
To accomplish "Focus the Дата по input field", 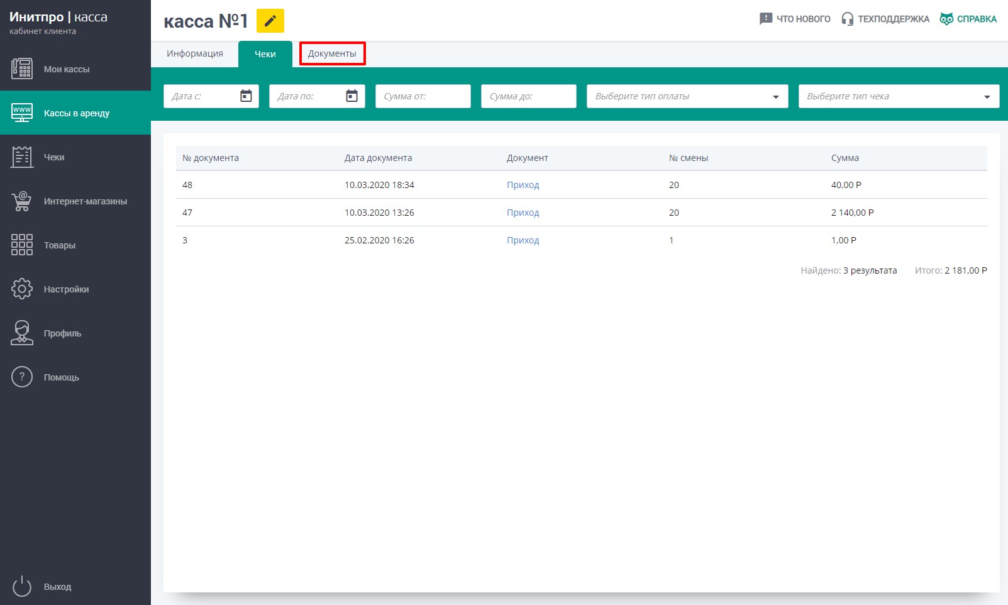I will pos(317,96).
